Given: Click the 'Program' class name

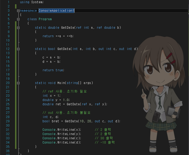Looking at the screenshot, I should click(45, 19).
